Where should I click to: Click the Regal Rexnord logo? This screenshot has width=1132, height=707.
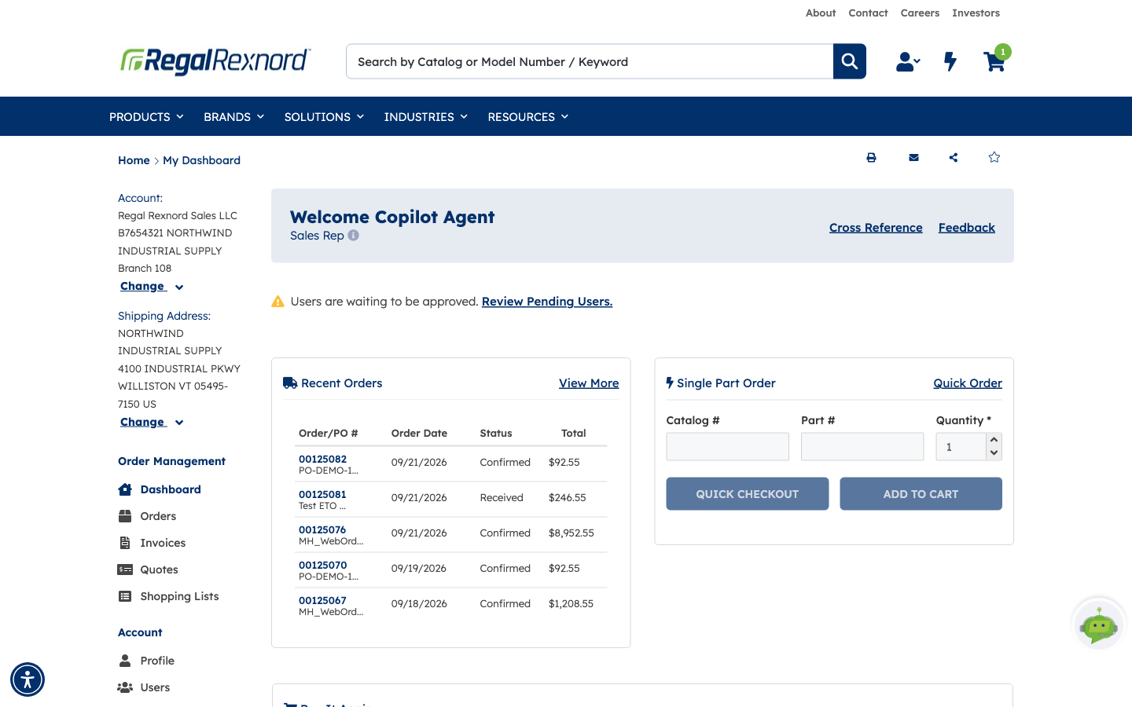click(215, 60)
